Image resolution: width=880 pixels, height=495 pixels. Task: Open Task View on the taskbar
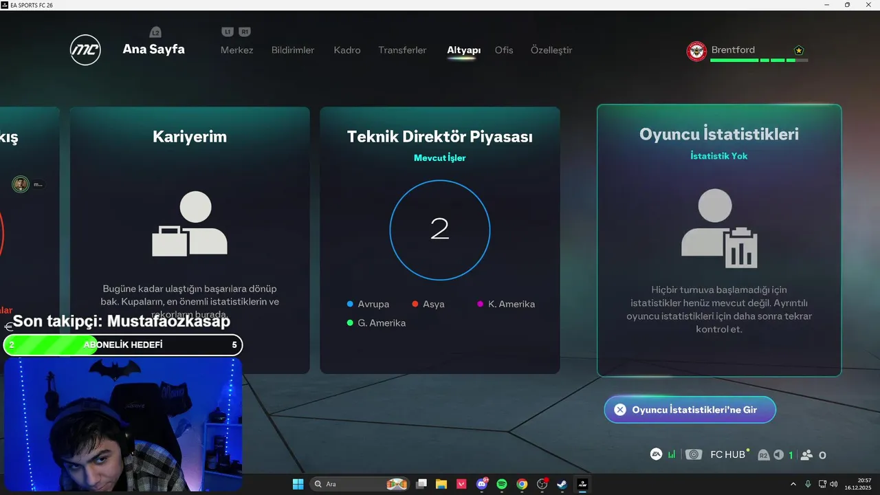[421, 484]
